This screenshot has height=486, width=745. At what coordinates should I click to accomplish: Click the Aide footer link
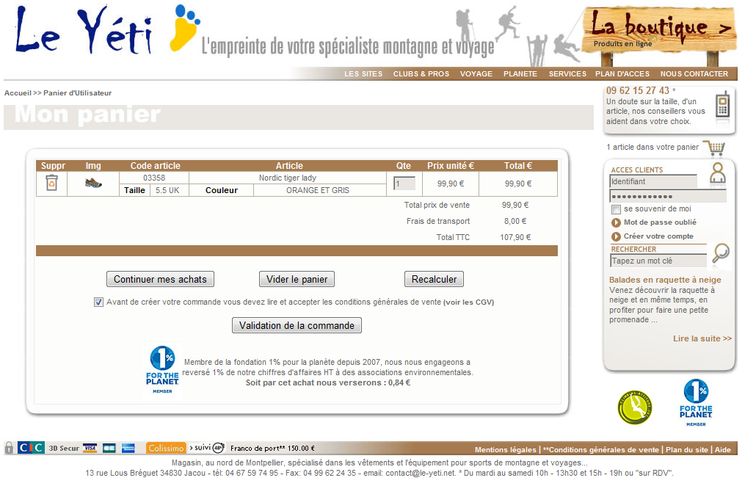[723, 450]
